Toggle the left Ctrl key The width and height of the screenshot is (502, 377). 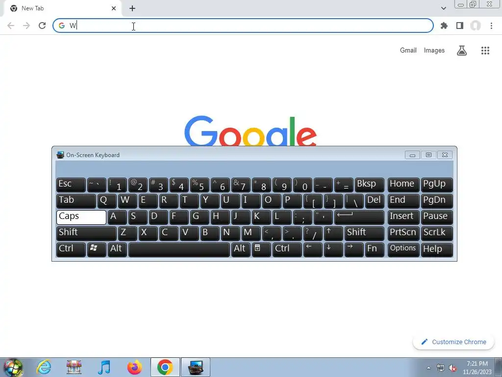[x=71, y=249]
